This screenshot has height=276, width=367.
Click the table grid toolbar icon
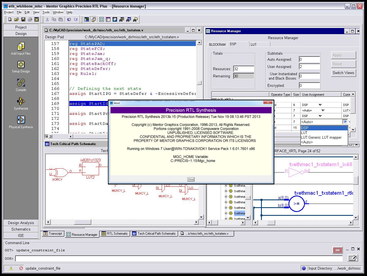[x=108, y=19]
